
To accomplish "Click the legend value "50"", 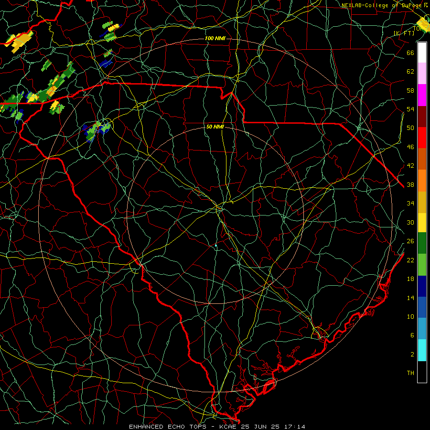I will click(x=410, y=128).
